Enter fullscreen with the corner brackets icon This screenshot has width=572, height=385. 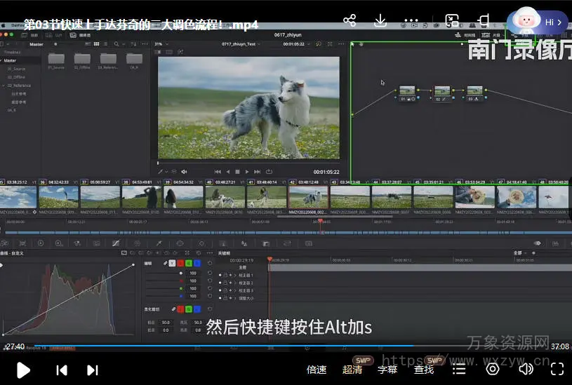[x=557, y=369]
